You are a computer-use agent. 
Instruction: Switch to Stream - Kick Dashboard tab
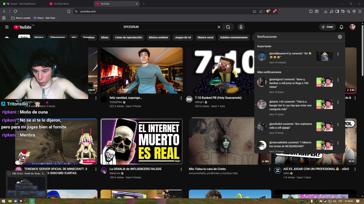click(x=23, y=4)
